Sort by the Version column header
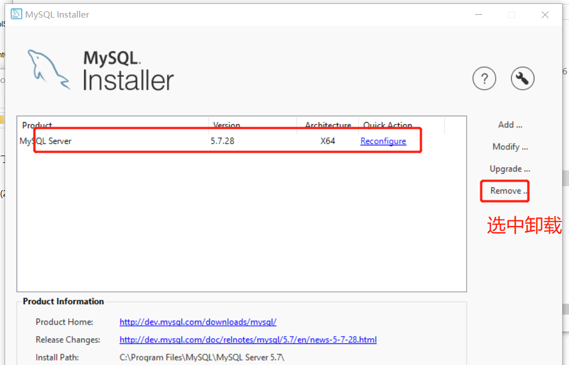The height and width of the screenshot is (365, 569). (x=252, y=125)
